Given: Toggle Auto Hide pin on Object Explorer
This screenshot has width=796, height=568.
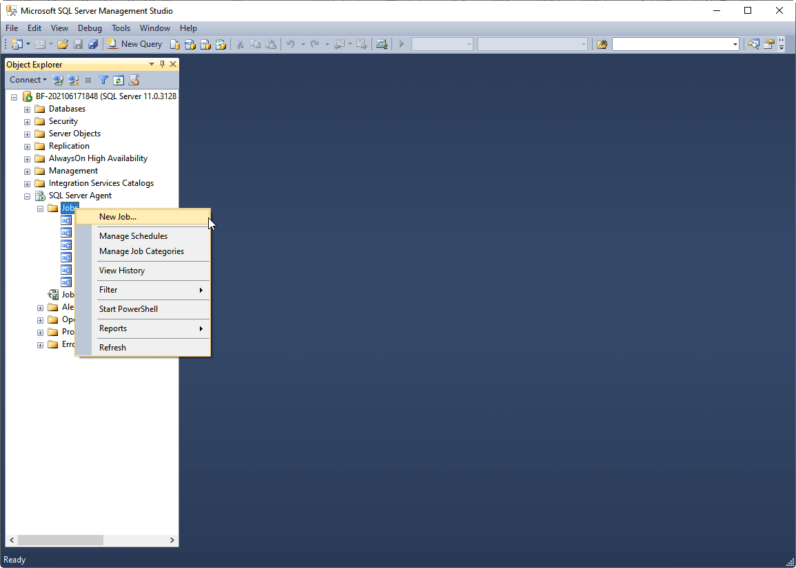Looking at the screenshot, I should [163, 64].
